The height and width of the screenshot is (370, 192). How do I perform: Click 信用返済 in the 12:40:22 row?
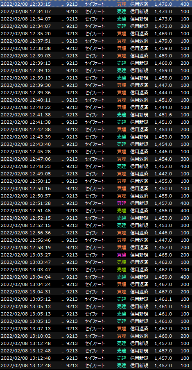(x=139, y=107)
